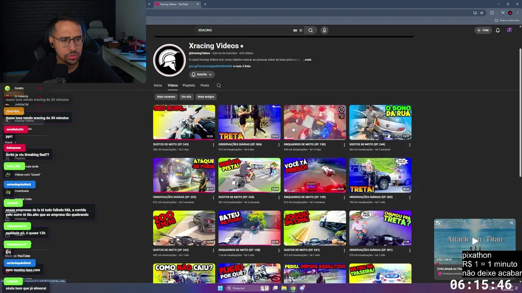Open Chrome extensions puzzle icon
522x293 pixels.
[492, 13]
